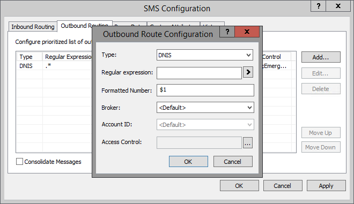Click the Delete button
This screenshot has width=354, height=204.
[321, 89]
